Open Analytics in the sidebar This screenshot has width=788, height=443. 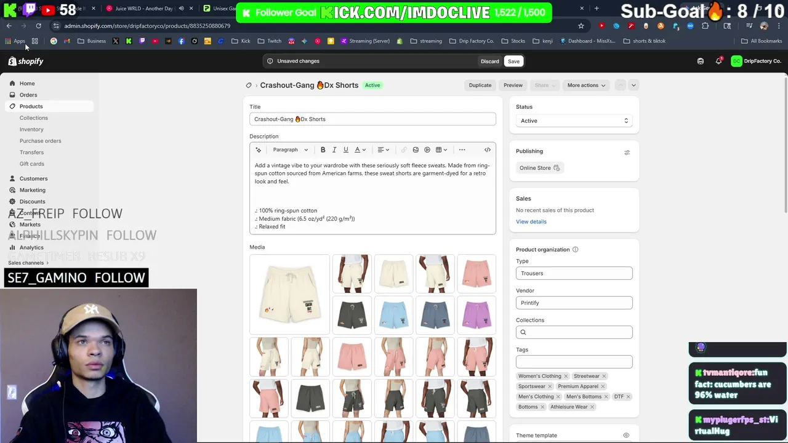tap(31, 247)
